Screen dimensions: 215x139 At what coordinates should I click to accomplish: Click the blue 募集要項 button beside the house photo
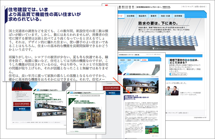[112, 93]
